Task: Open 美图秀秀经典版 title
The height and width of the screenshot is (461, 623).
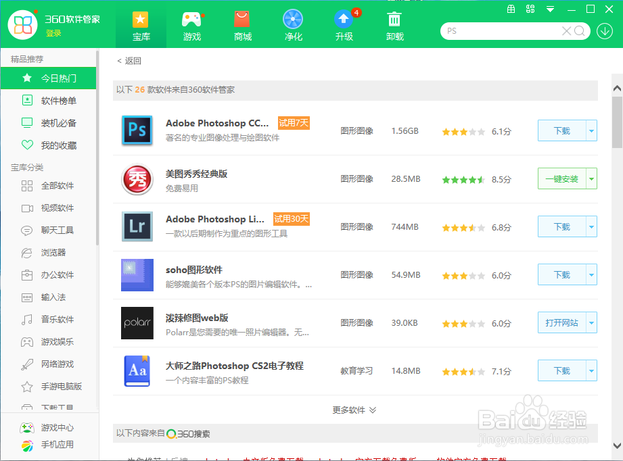Action: [x=196, y=174]
